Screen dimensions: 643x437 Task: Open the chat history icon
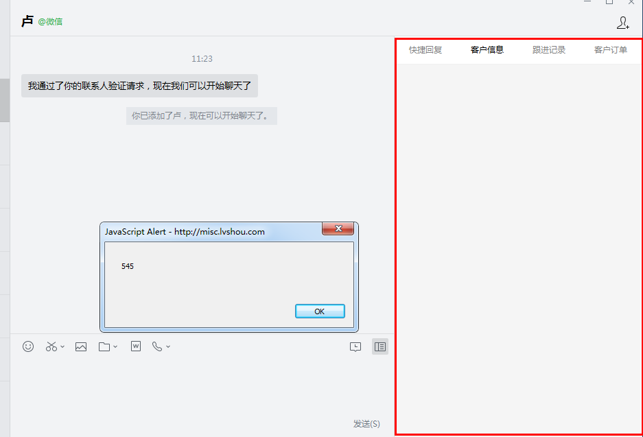tap(355, 347)
